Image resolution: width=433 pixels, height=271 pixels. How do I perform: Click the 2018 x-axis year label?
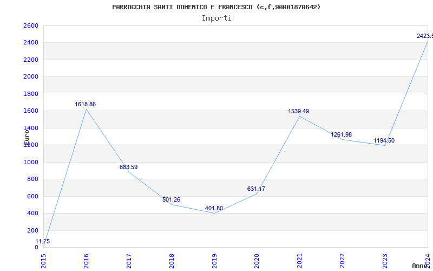(x=172, y=261)
